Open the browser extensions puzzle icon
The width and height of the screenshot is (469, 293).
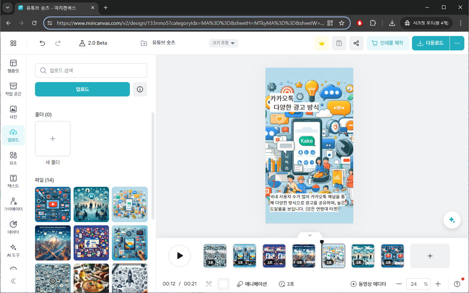pos(373,23)
